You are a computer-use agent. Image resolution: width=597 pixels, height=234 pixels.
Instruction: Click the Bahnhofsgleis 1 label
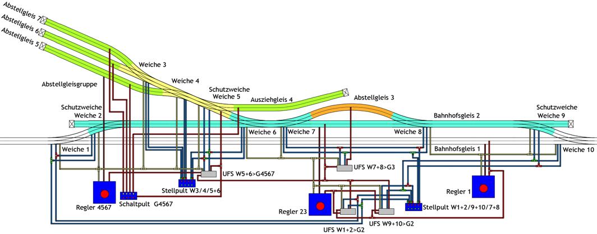click(x=457, y=149)
